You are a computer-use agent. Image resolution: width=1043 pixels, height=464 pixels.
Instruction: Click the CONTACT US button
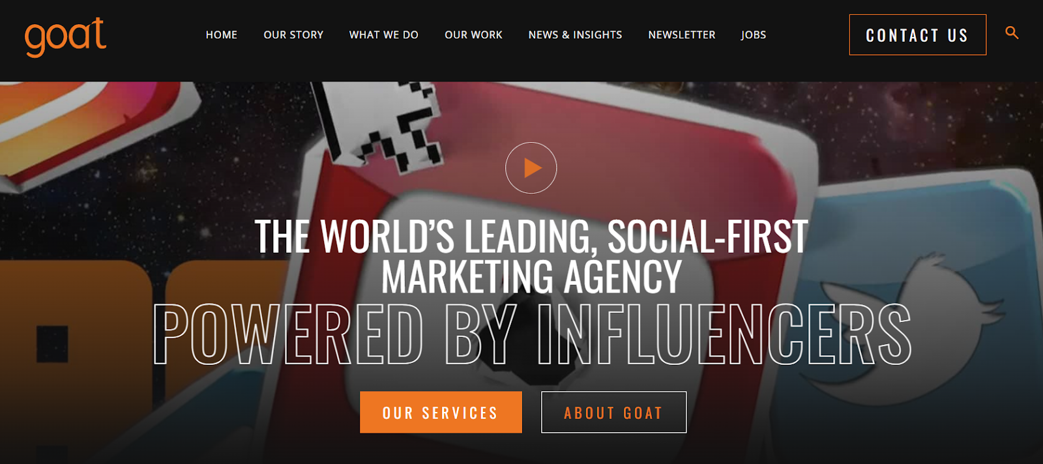917,35
